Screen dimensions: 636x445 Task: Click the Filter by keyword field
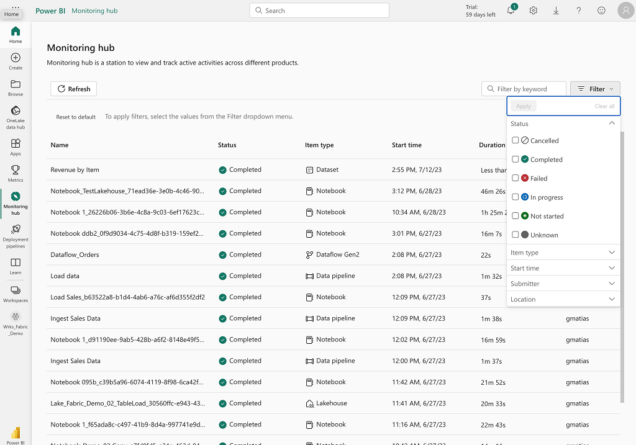[x=524, y=89]
